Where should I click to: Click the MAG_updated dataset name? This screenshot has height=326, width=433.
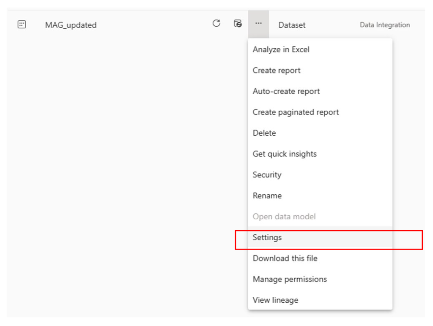point(71,25)
